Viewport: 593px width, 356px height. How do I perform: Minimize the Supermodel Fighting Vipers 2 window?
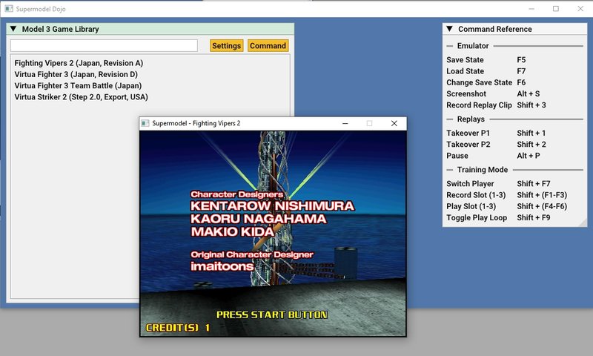345,123
